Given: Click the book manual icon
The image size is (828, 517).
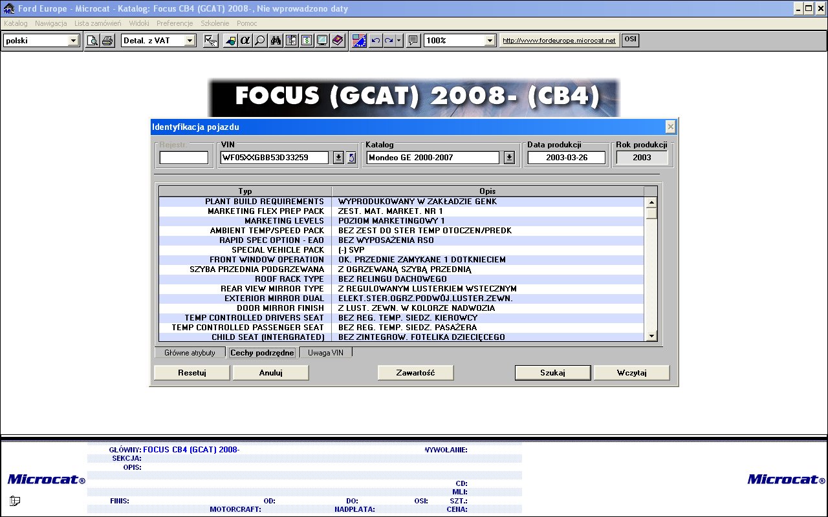Looking at the screenshot, I should click(337, 41).
